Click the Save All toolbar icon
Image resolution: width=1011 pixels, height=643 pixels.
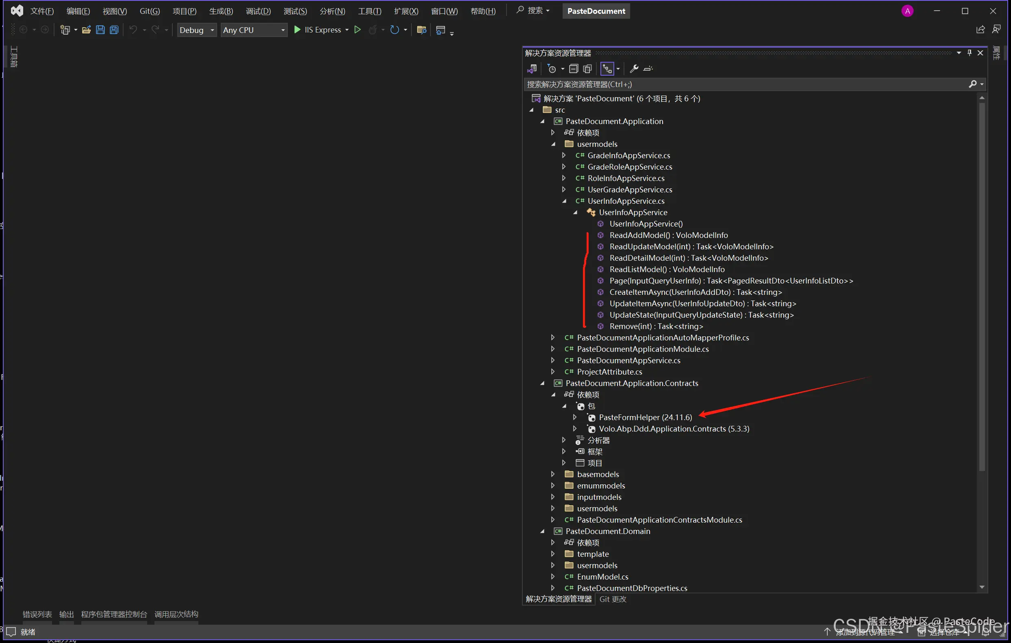click(114, 30)
